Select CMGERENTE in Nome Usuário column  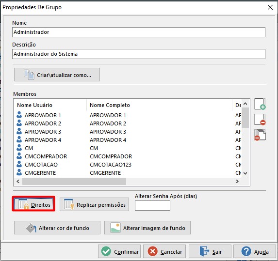point(40,173)
